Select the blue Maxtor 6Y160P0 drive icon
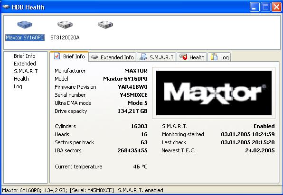Viewport: 283px width, 195px height. click(x=25, y=25)
